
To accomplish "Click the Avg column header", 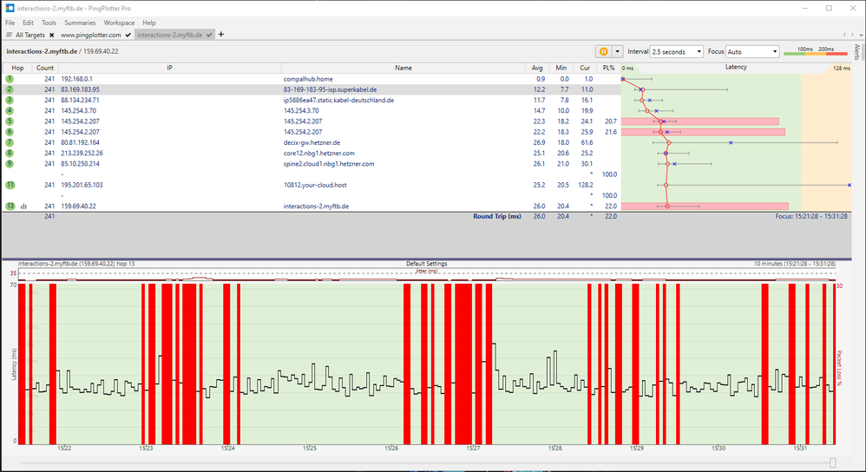I will point(538,68).
